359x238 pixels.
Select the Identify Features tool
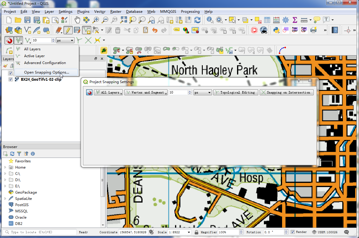pos(210,20)
